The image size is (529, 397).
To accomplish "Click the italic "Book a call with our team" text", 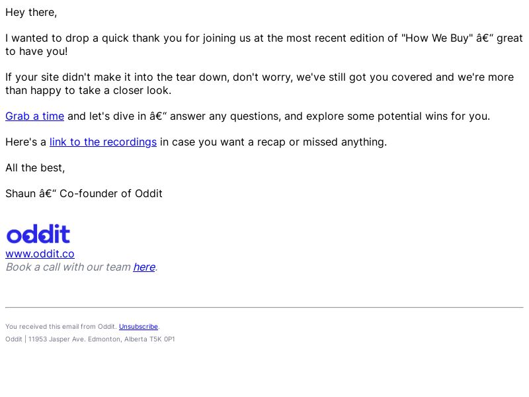I will coord(68,267).
